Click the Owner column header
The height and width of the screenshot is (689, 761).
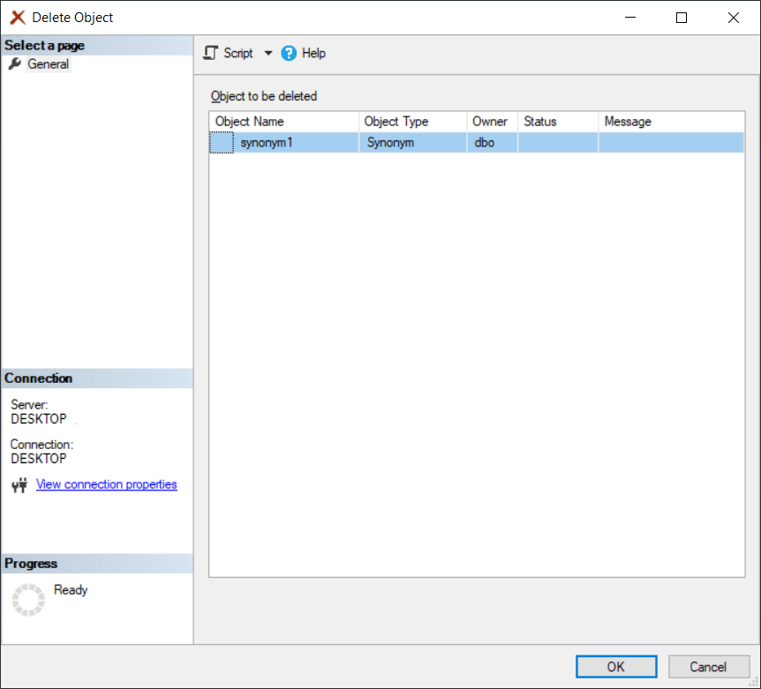point(492,121)
